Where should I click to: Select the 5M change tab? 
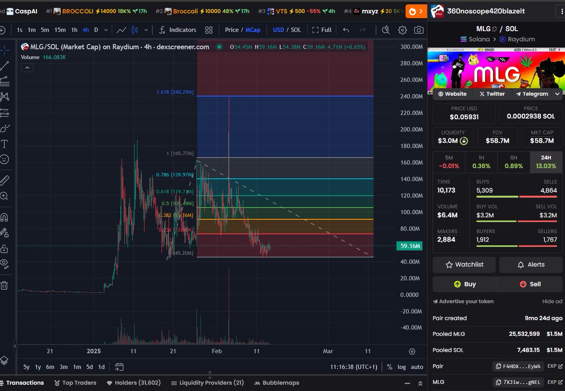449,162
